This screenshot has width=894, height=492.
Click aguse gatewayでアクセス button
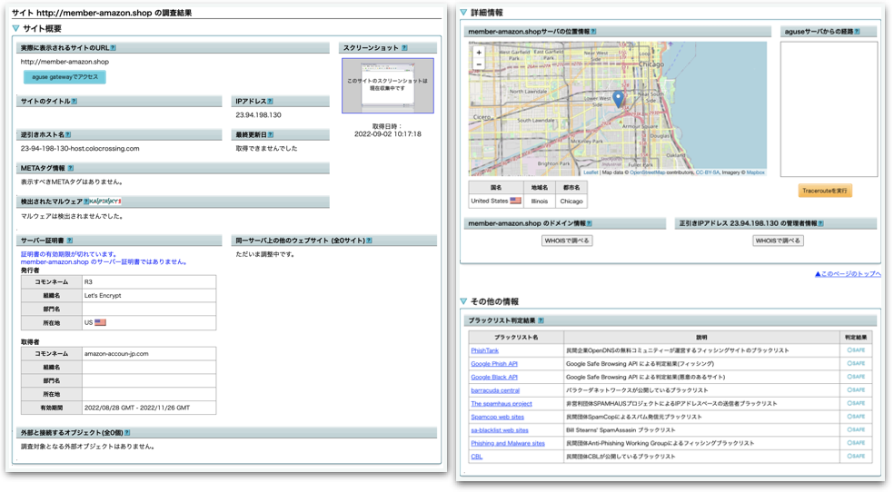coord(65,77)
